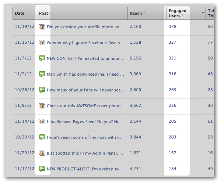Open 'Did you design your profile photo' post
221x184 pixels.
tap(85, 27)
